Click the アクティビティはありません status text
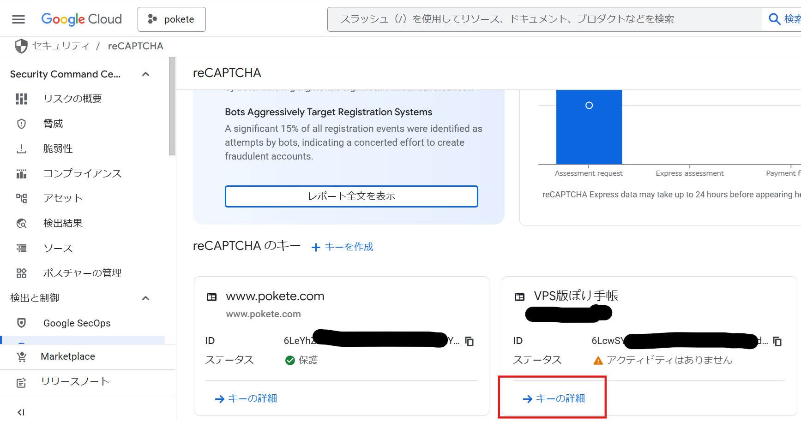The image size is (801, 421). (669, 360)
